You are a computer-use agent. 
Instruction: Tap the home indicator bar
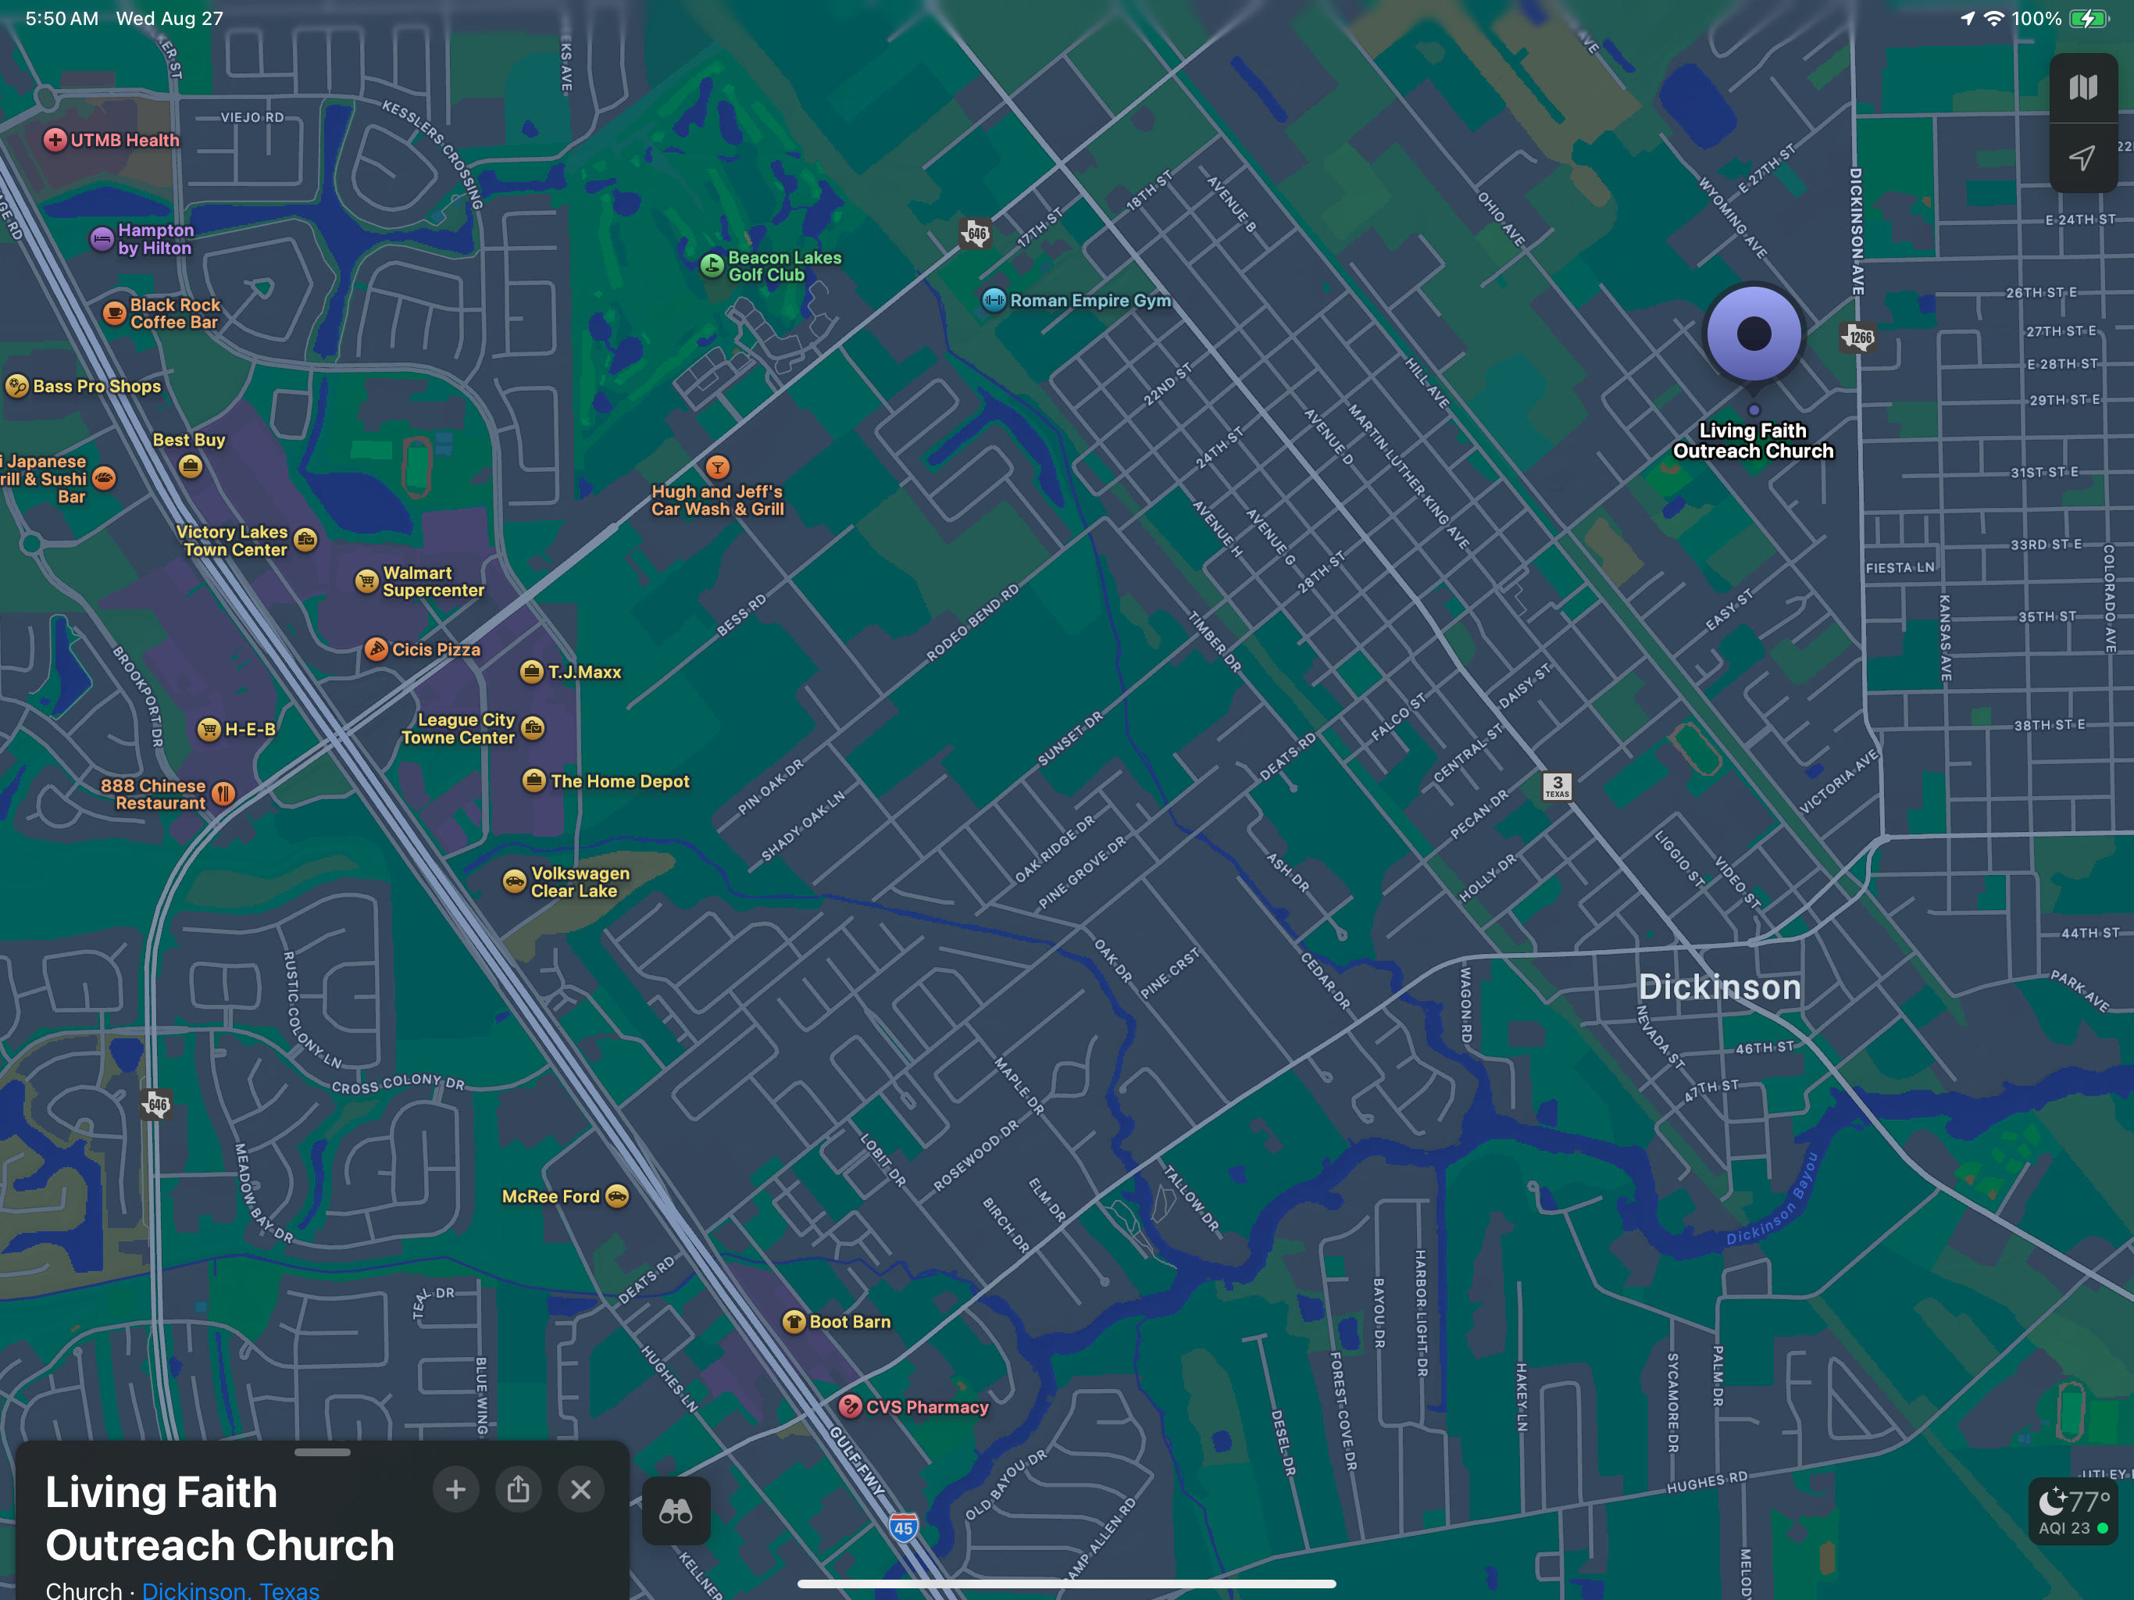tap(1067, 1584)
